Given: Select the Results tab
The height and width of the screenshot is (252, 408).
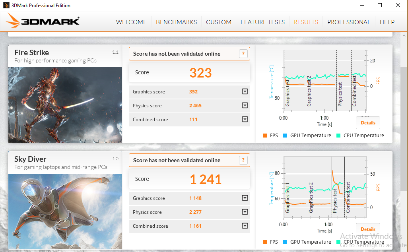Looking at the screenshot, I should click(x=306, y=22).
